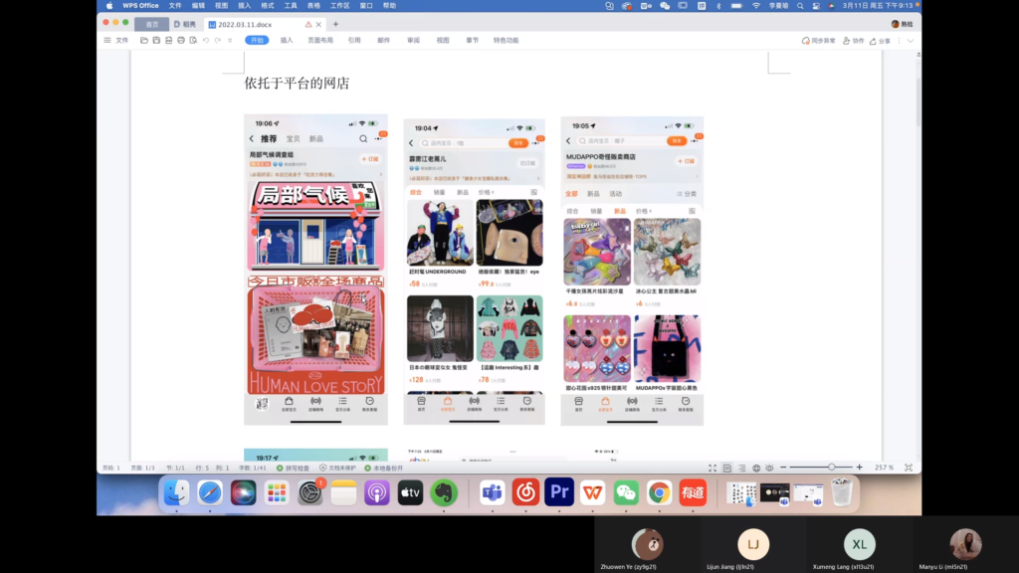Click the 文件 menu button in ribbon
The height and width of the screenshot is (573, 1019).
coord(122,40)
